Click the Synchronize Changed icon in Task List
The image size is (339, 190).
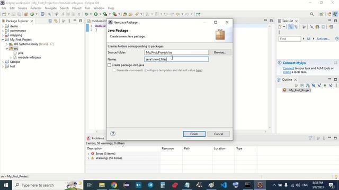317,27
